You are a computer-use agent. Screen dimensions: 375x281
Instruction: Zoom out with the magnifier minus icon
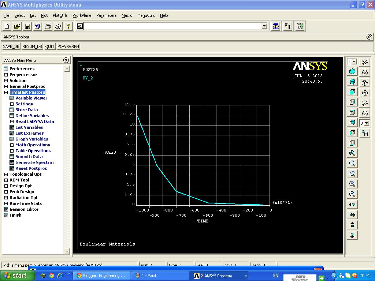(x=352, y=194)
